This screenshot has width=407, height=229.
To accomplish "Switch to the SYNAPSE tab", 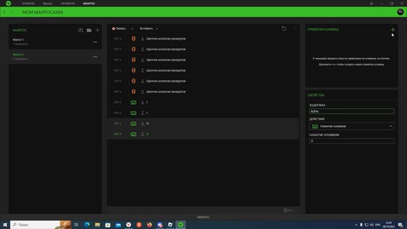I will pos(28,4).
